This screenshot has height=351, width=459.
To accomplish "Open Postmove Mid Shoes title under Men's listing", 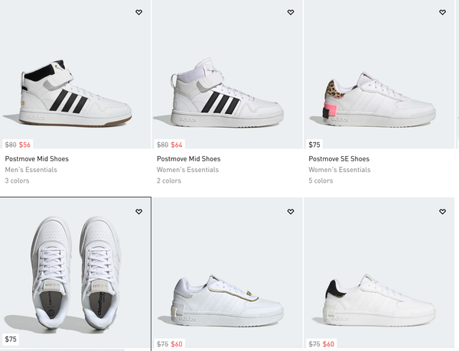I will 37,159.
